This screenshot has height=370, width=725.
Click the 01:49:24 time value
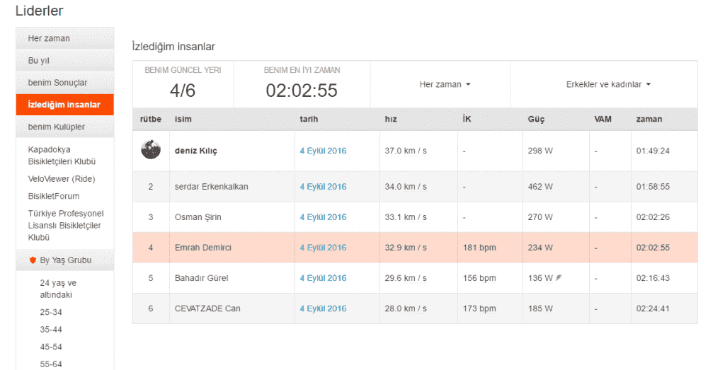[653, 151]
